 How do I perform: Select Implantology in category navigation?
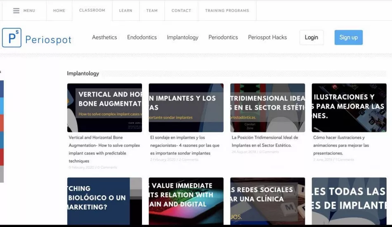click(x=182, y=37)
